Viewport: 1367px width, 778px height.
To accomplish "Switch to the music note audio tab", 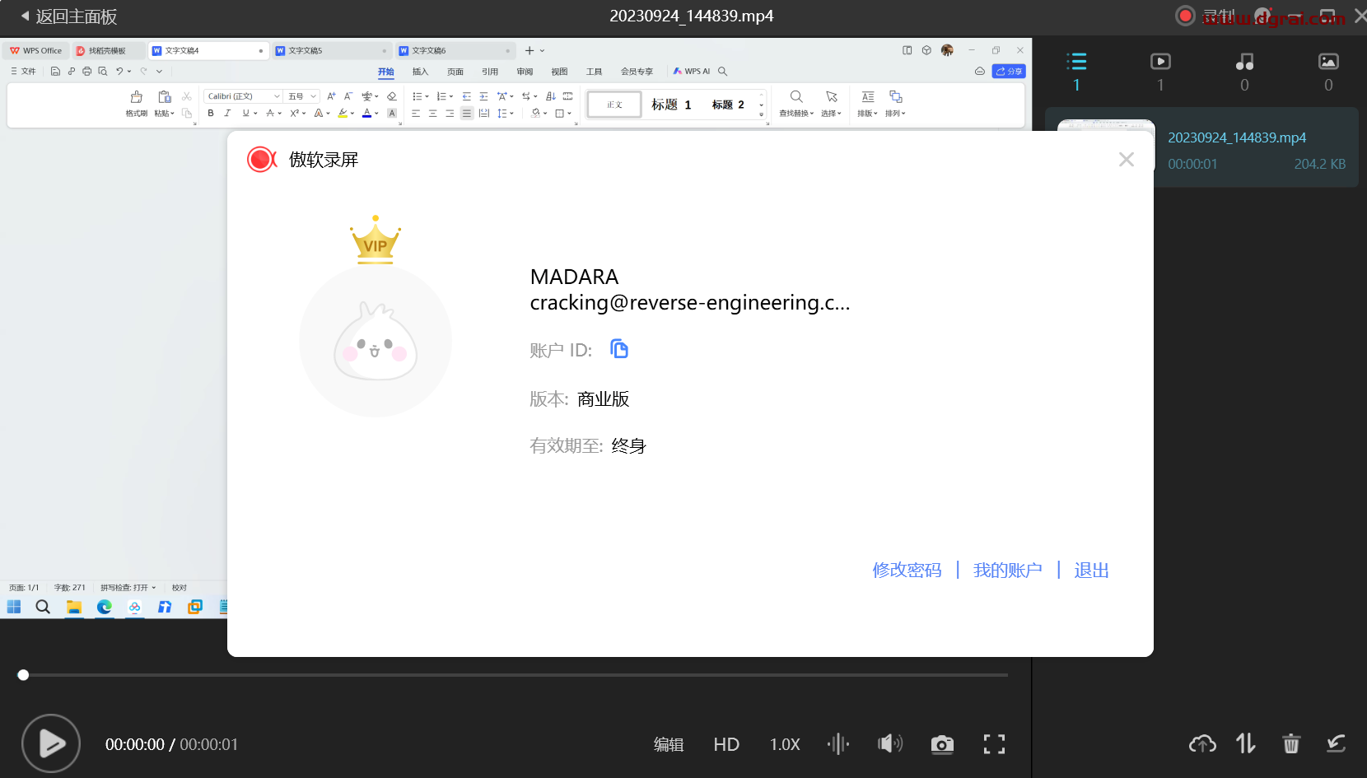I will click(x=1244, y=62).
